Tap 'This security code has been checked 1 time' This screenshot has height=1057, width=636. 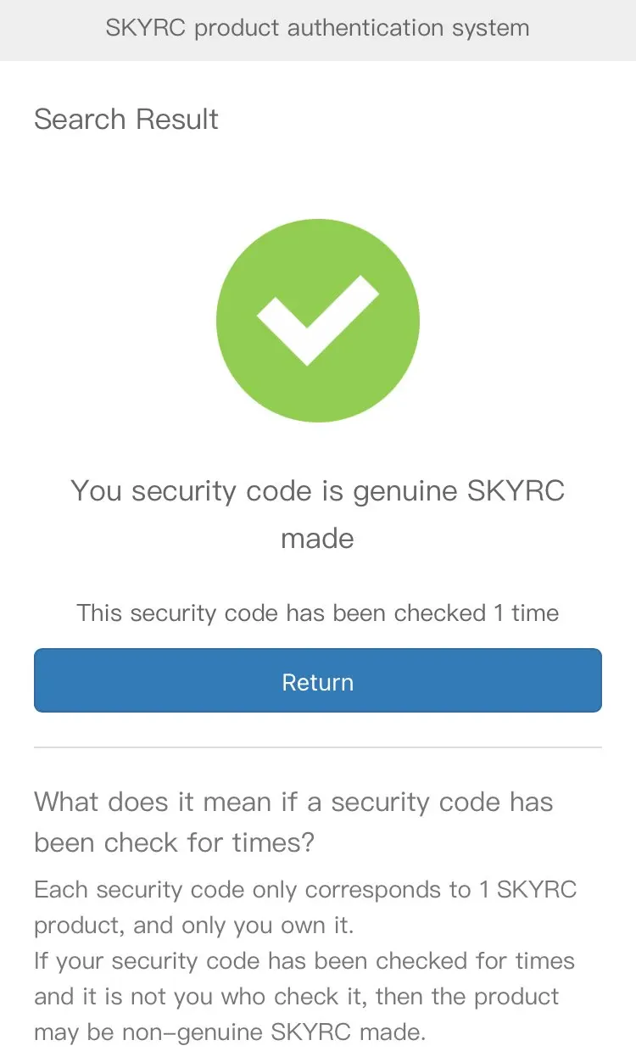(x=318, y=612)
